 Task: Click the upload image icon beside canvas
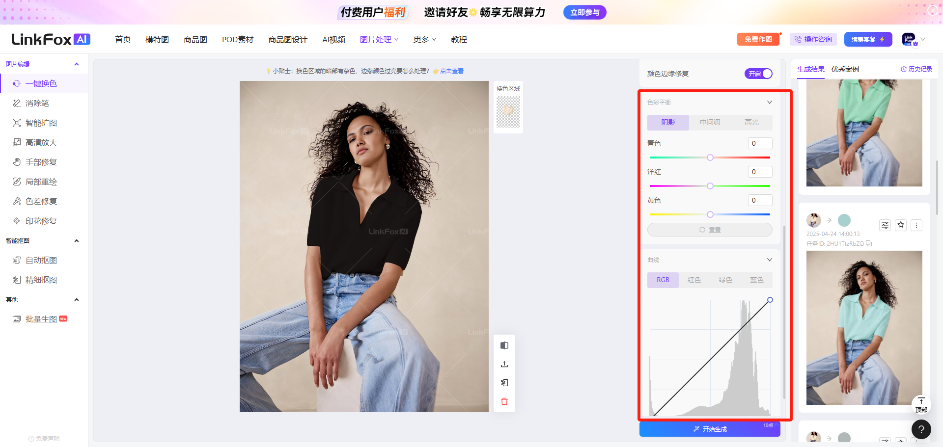(504, 364)
